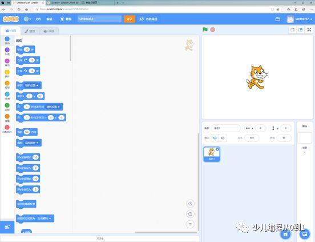Image resolution: width=315 pixels, height=242 pixels.
Task: Switch to the 造型 Costumes tab
Action: click(x=30, y=31)
